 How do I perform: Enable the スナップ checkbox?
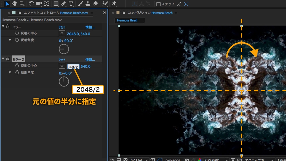(x=158, y=4)
